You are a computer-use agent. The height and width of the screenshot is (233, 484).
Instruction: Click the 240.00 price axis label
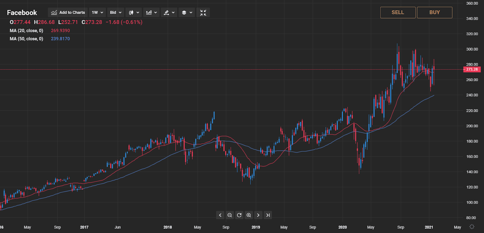[472, 95]
